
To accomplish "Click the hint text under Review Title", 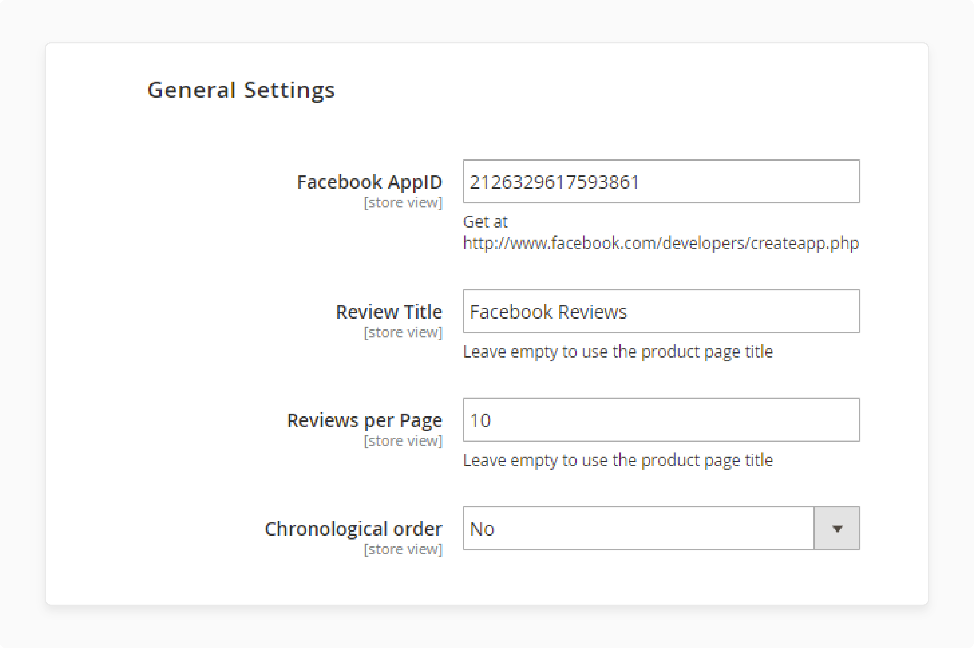I will tap(618, 352).
